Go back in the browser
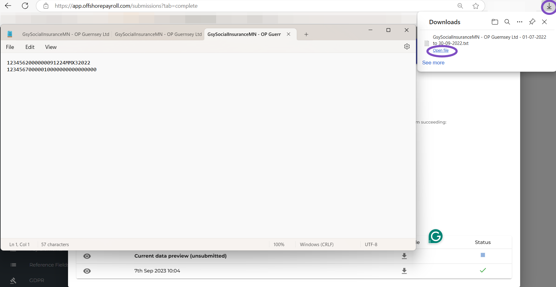Image resolution: width=556 pixels, height=287 pixels. coord(8,6)
